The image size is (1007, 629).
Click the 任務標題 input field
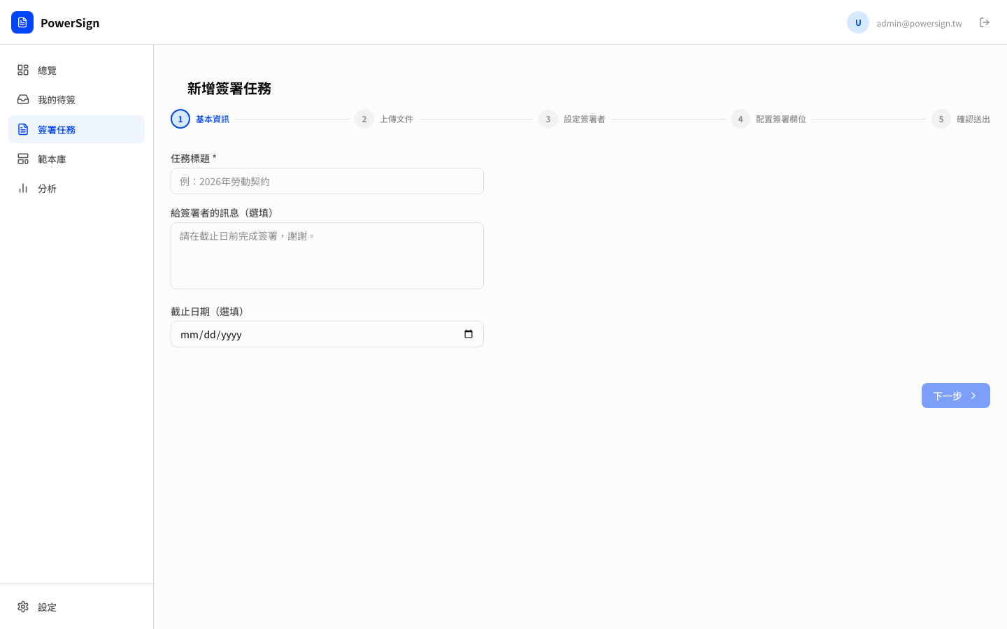327,181
